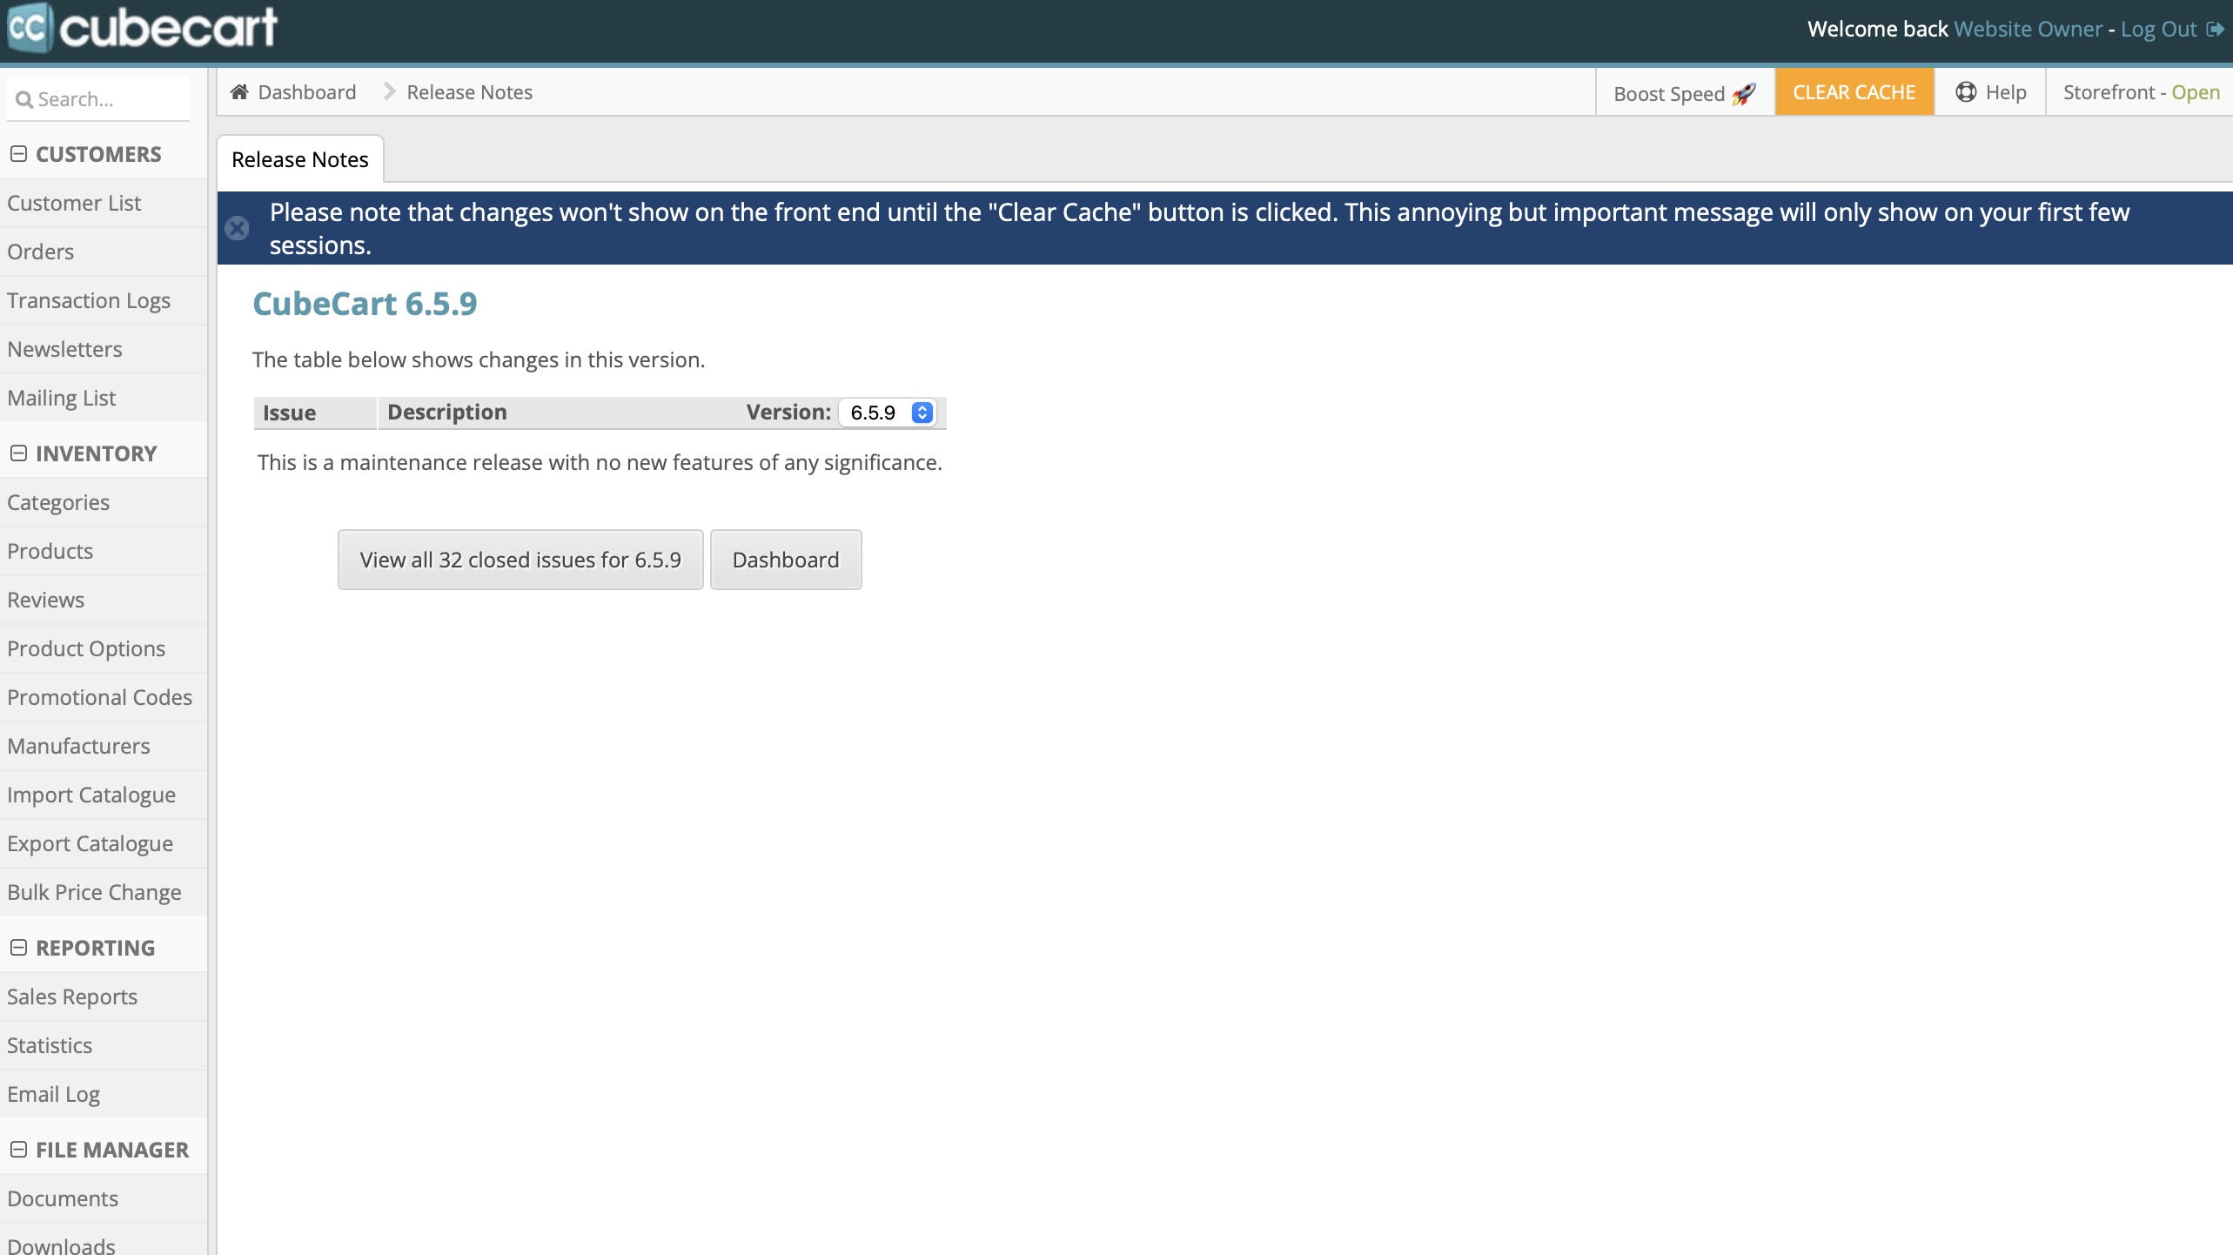The height and width of the screenshot is (1255, 2233).
Task: Click the home icon in the breadcrumb
Action: click(x=239, y=91)
